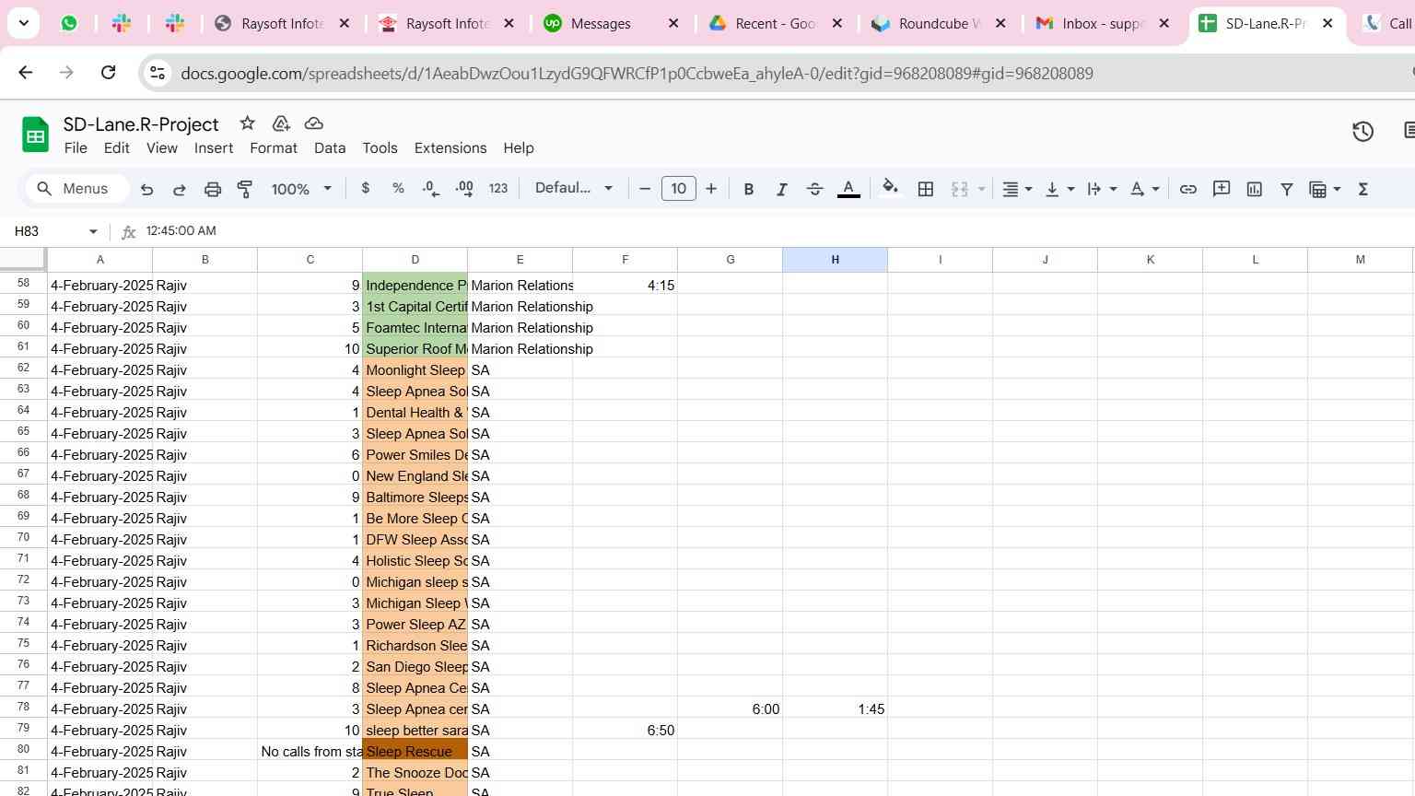Open the browser tab search chevron
The image size is (1415, 796).
click(23, 23)
